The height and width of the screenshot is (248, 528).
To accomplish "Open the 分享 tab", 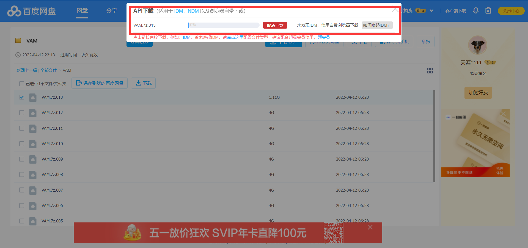I will pos(112,10).
